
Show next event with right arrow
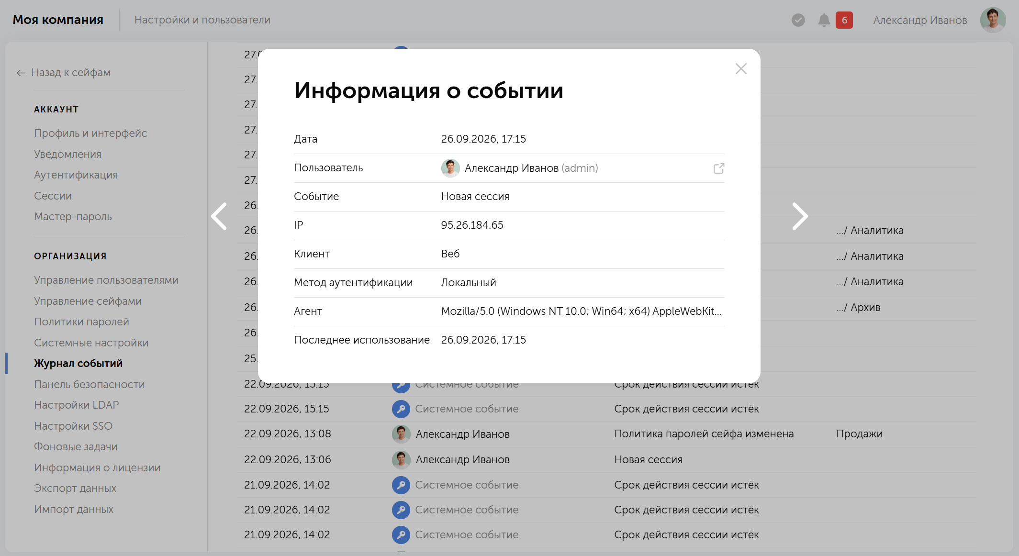coord(800,216)
